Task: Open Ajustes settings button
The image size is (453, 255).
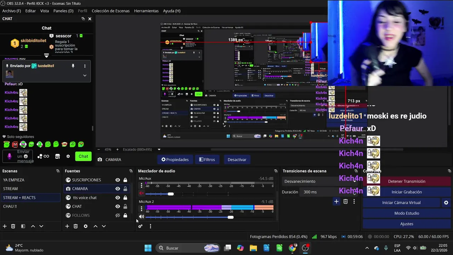Action: [407, 224]
